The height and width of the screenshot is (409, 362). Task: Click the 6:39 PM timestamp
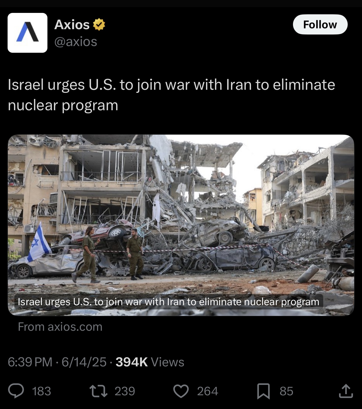click(x=30, y=362)
